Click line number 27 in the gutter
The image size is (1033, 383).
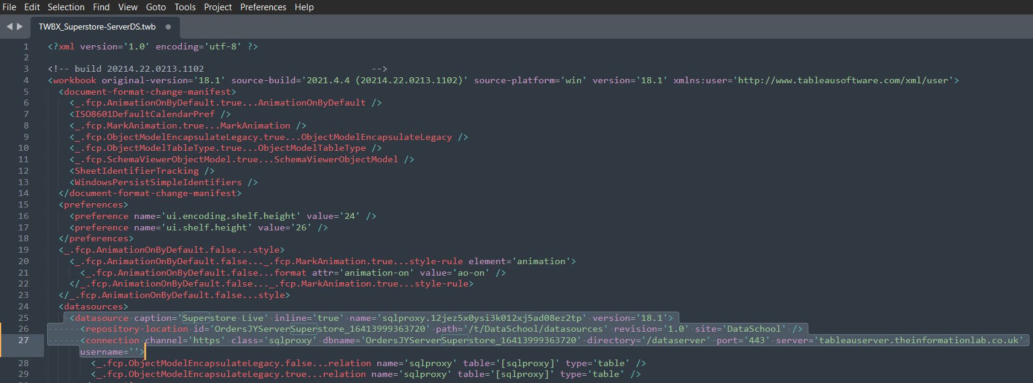[24, 340]
